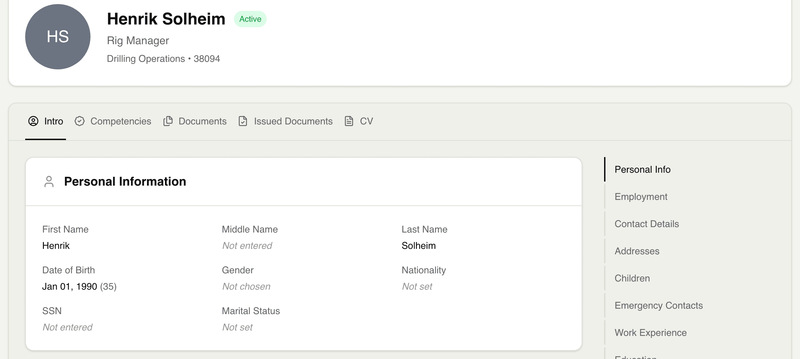Viewport: 800px width, 359px height.
Task: Go to Addresses section
Action: point(637,251)
